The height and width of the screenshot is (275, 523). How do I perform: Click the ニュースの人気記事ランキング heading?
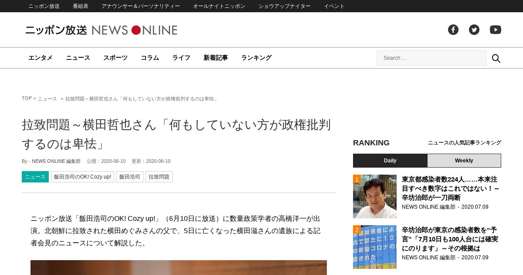(465, 143)
